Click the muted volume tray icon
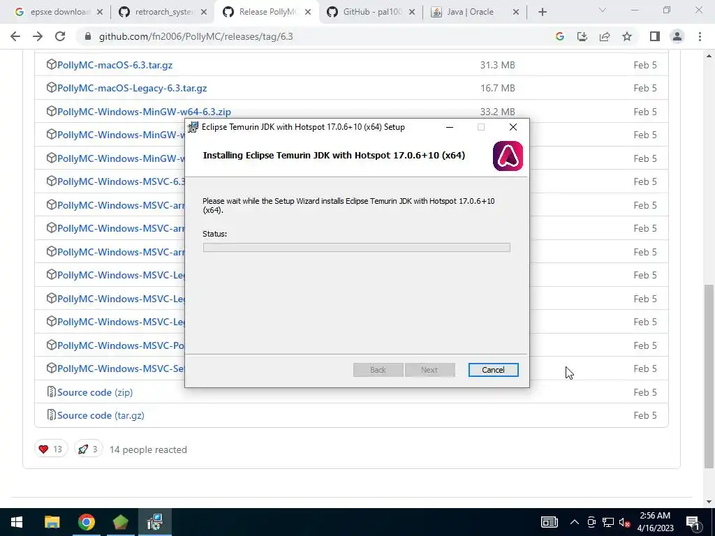715x536 pixels. (x=625, y=522)
